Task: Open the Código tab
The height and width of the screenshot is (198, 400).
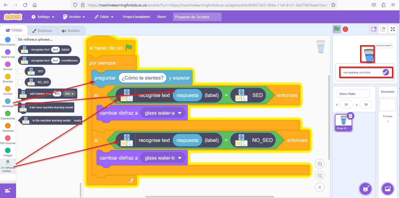Action: [x=14, y=30]
